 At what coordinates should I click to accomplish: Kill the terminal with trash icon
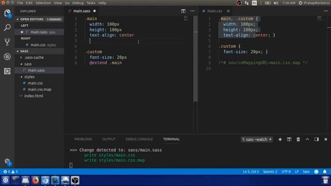pyautogui.click(x=298, y=139)
